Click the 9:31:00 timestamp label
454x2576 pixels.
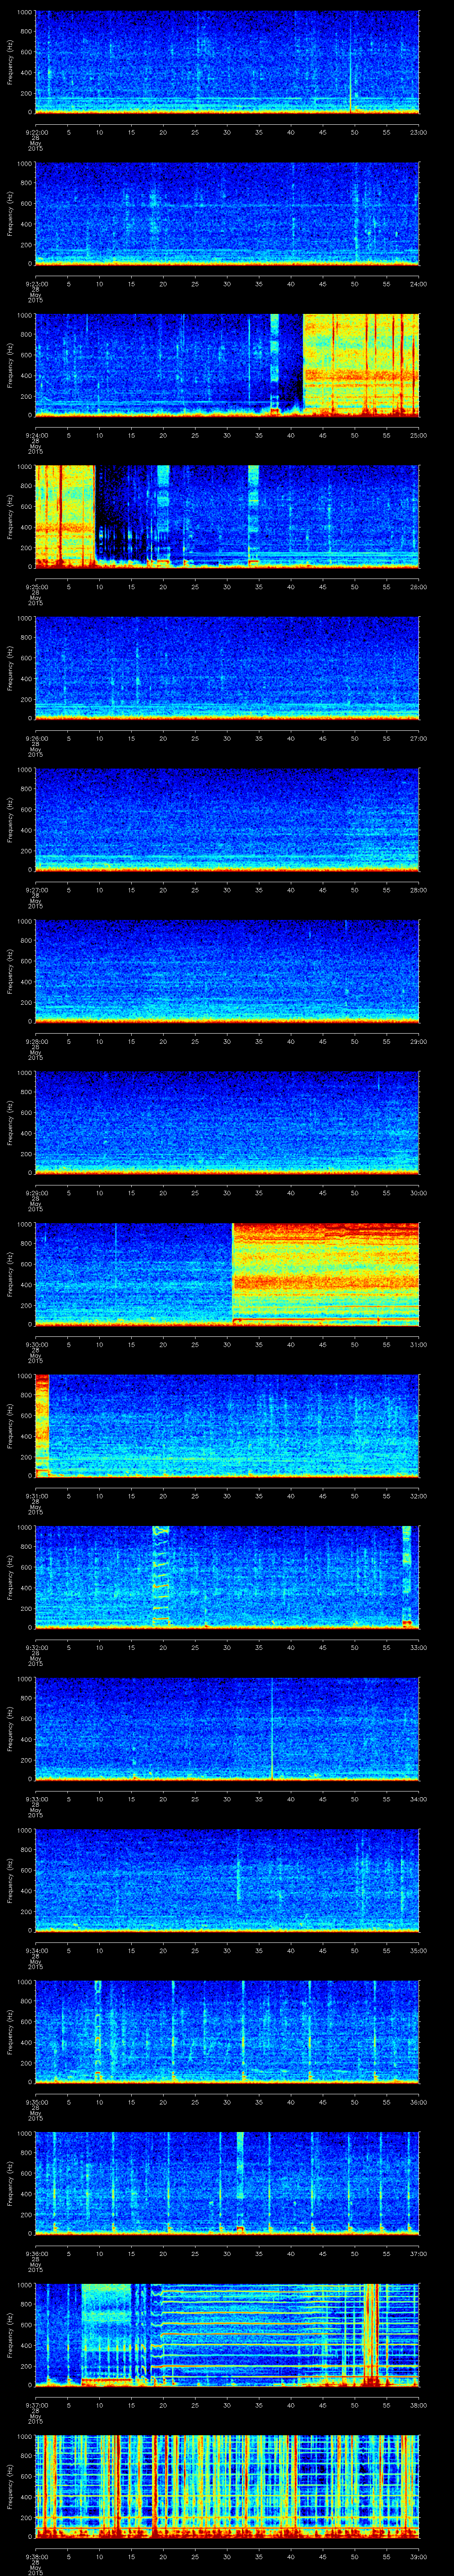click(x=36, y=1495)
